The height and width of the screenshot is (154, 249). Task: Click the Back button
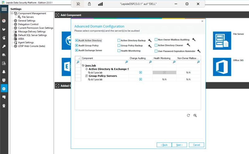(x=164, y=145)
